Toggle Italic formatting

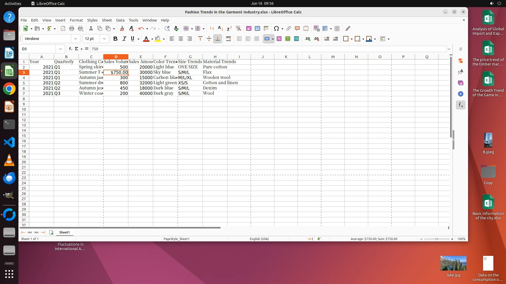coord(124,39)
